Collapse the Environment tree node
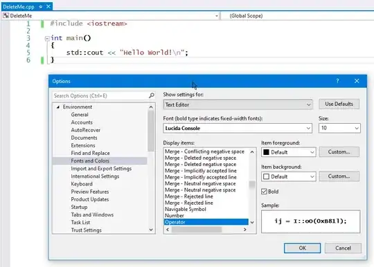The width and height of the screenshot is (374, 267). 57,107
